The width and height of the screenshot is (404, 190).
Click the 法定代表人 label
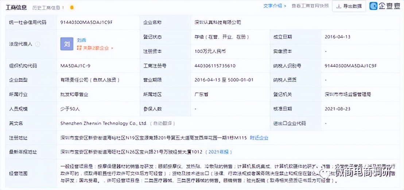[21, 44]
